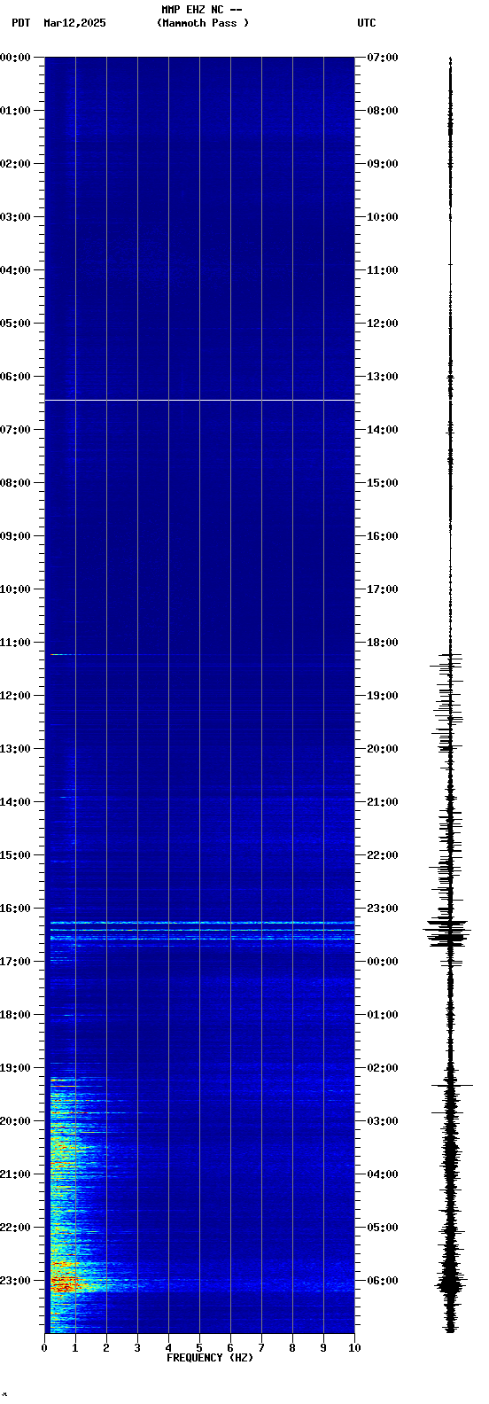Click the UTC time label '13:00'
This screenshot has height=1404, width=489.
pos(383,377)
